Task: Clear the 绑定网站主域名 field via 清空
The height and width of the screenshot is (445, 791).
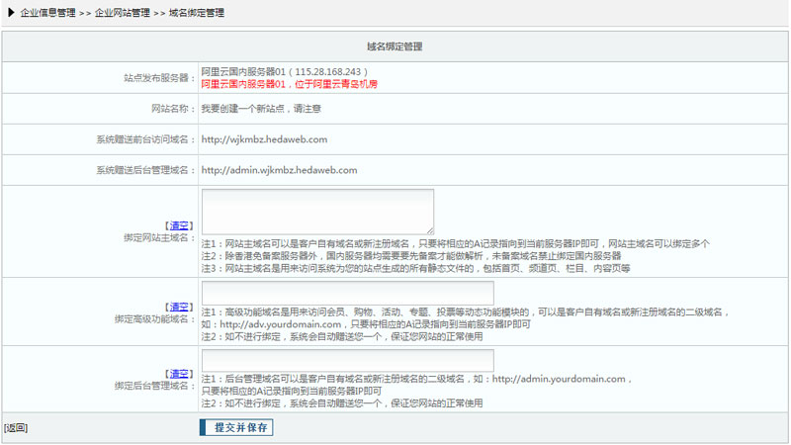Action: pos(179,225)
